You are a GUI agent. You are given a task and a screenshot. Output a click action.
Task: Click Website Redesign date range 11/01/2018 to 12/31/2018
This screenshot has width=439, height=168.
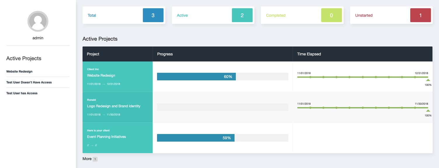[x=103, y=84]
